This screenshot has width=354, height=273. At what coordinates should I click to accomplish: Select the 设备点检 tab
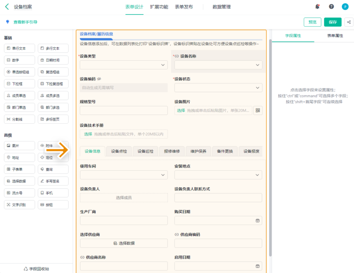119,151
